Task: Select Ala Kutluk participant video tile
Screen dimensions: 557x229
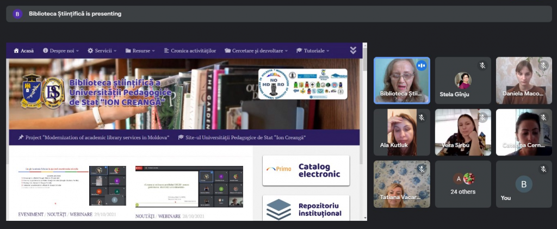Action: coord(402,132)
